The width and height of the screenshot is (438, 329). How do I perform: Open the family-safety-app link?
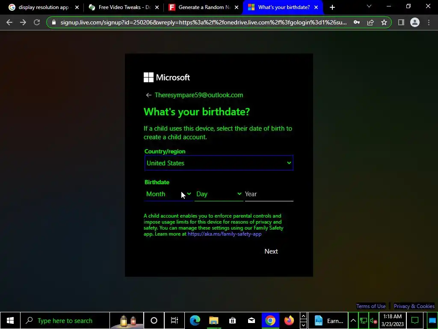pyautogui.click(x=225, y=234)
